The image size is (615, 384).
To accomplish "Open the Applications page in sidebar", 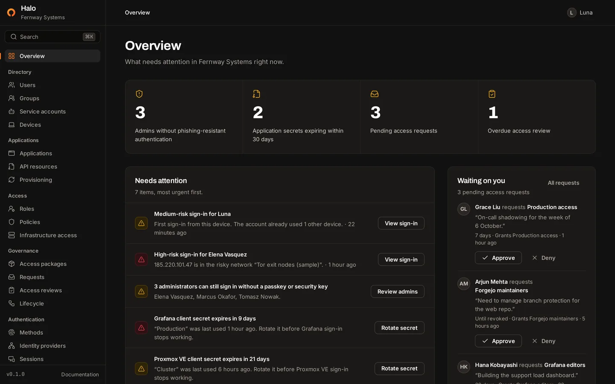I will (x=53, y=153).
